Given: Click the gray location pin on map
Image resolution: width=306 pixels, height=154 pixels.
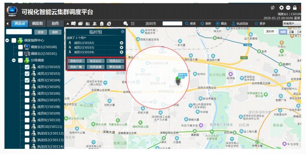Looking at the screenshot, I should click(x=178, y=82).
